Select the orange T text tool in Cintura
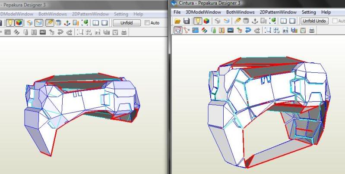The image size is (345, 174). point(222,30)
